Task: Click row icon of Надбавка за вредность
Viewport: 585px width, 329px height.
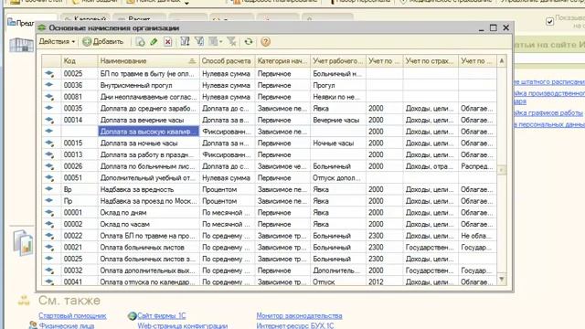Action: point(49,189)
